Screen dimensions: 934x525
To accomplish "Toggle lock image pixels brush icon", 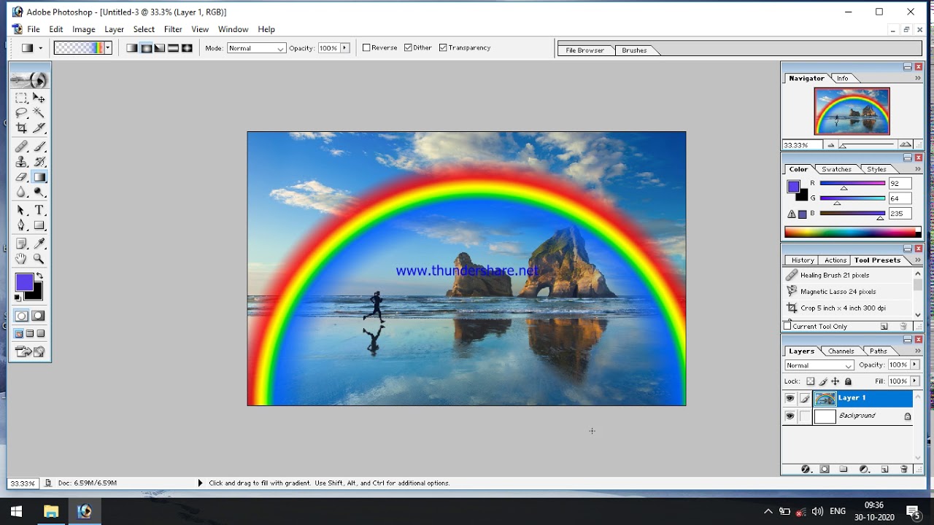I will tap(823, 381).
